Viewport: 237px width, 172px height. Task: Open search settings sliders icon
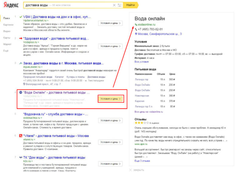(x=120, y=5)
